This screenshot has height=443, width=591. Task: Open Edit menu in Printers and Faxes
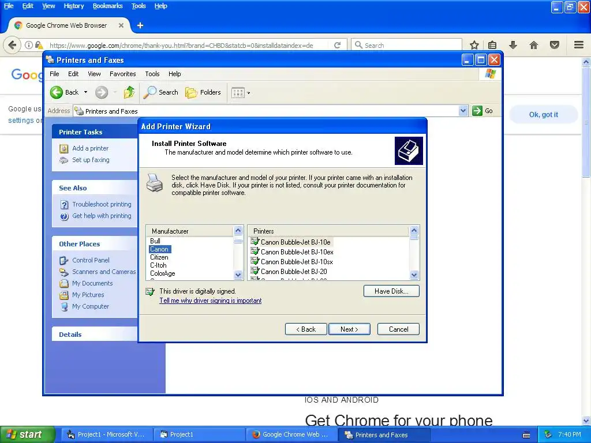pos(73,74)
